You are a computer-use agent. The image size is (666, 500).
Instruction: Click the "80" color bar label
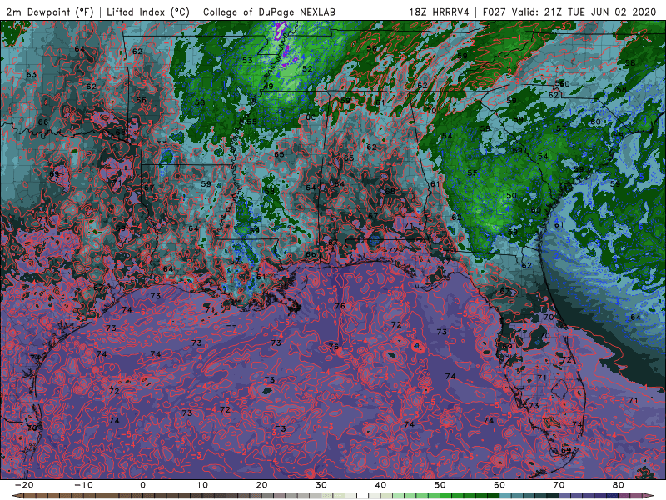[x=619, y=485]
